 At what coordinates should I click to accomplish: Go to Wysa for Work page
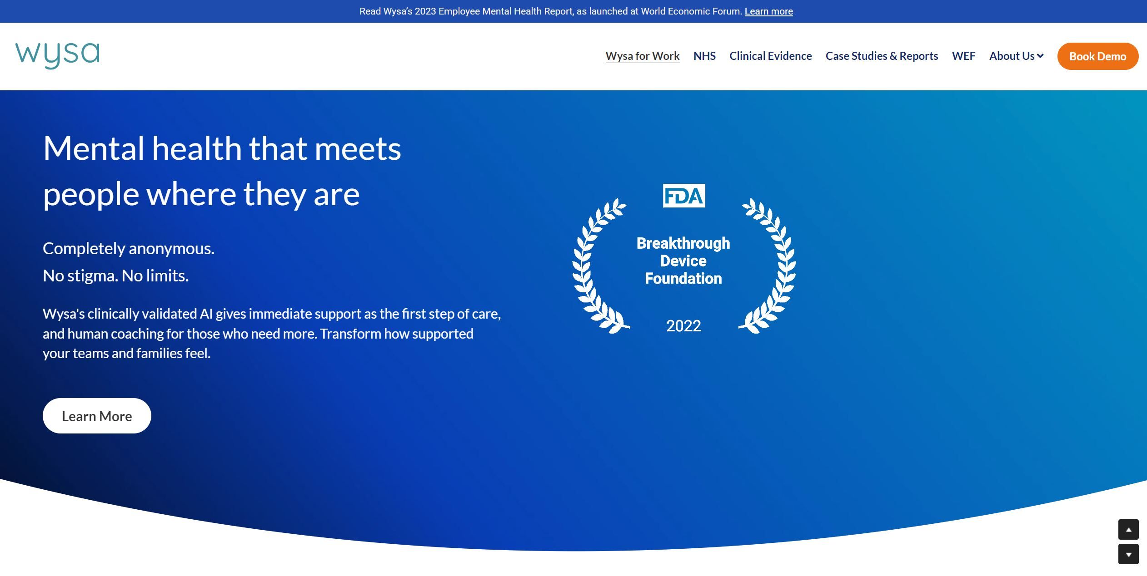point(642,56)
